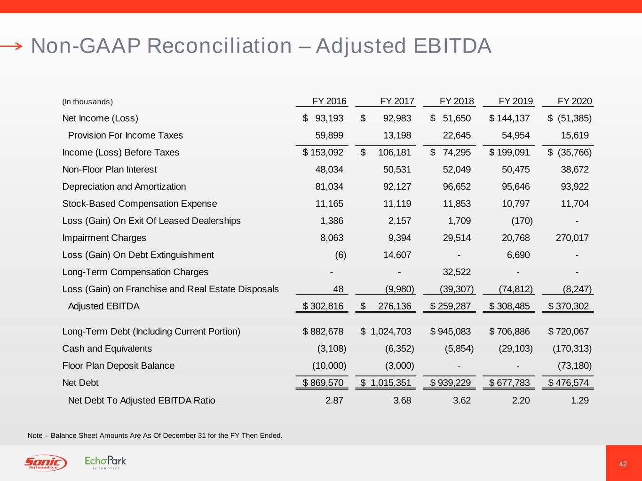Select the FY 2020 column header
This screenshot has width=642, height=481.
tap(574, 101)
